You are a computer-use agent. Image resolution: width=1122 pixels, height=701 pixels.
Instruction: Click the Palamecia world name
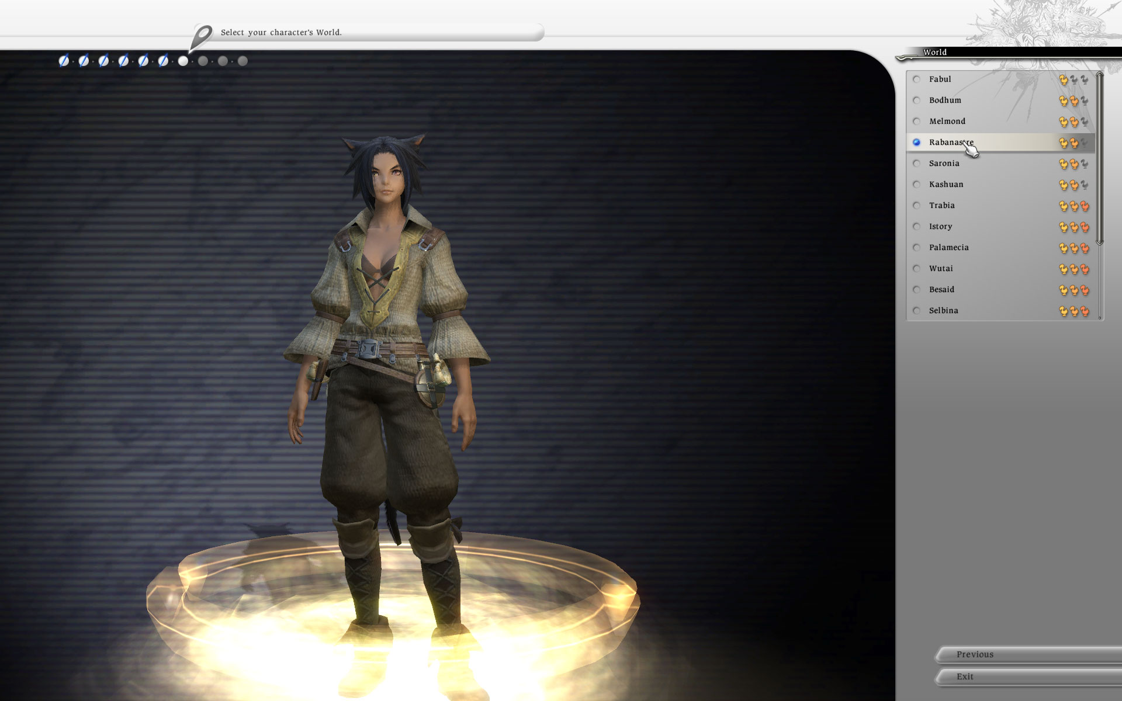(948, 248)
